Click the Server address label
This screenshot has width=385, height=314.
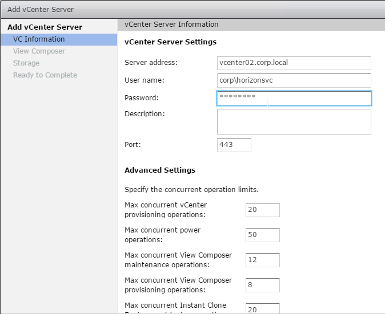pos(151,63)
